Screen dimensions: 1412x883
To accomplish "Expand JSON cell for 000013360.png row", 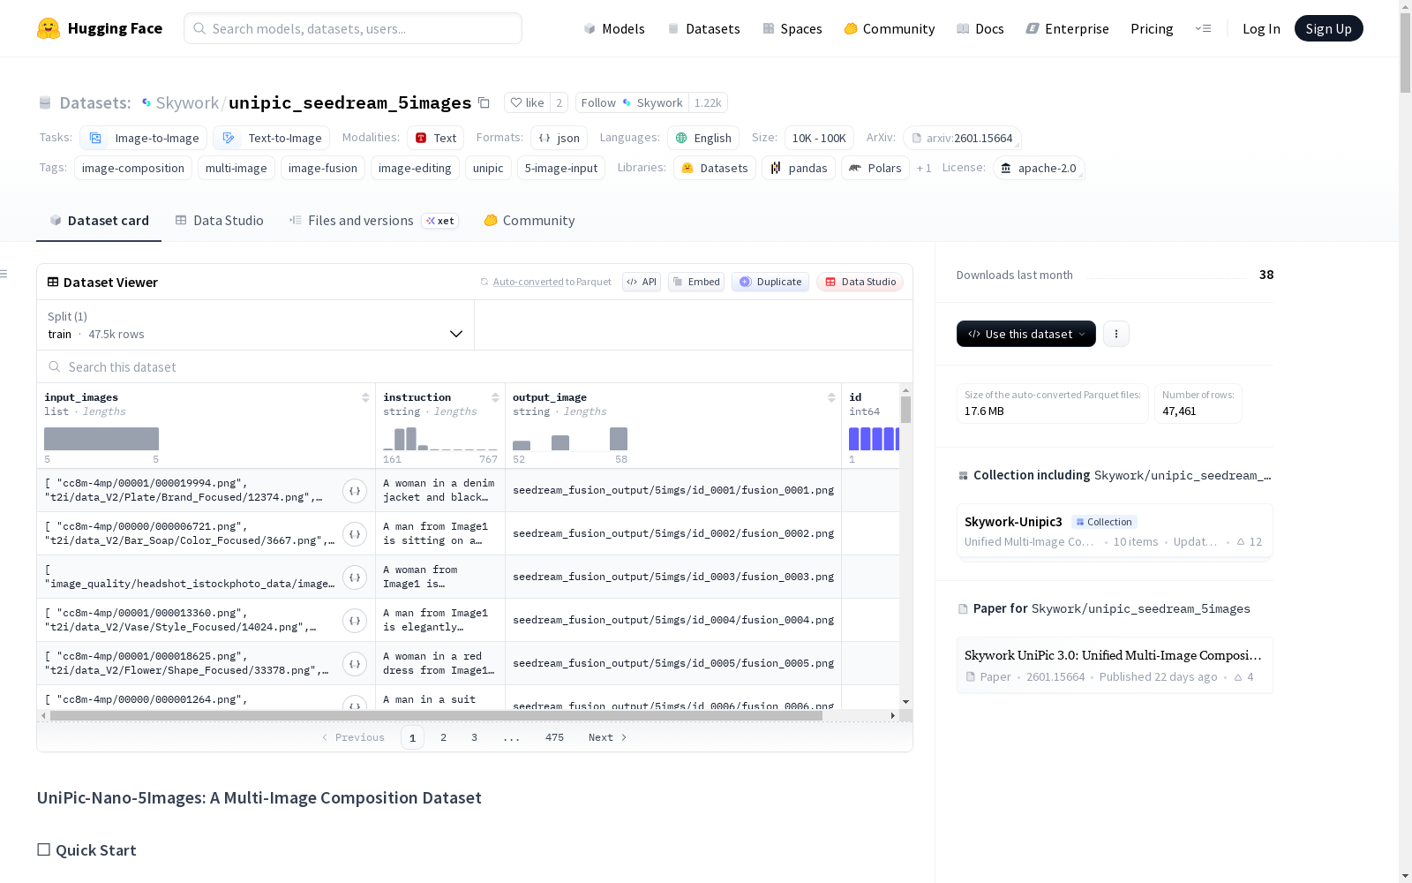I will click(355, 621).
